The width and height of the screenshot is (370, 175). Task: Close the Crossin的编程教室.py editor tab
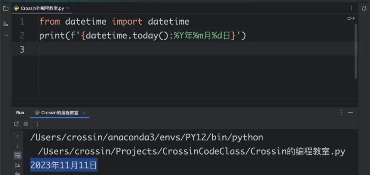pos(67,8)
